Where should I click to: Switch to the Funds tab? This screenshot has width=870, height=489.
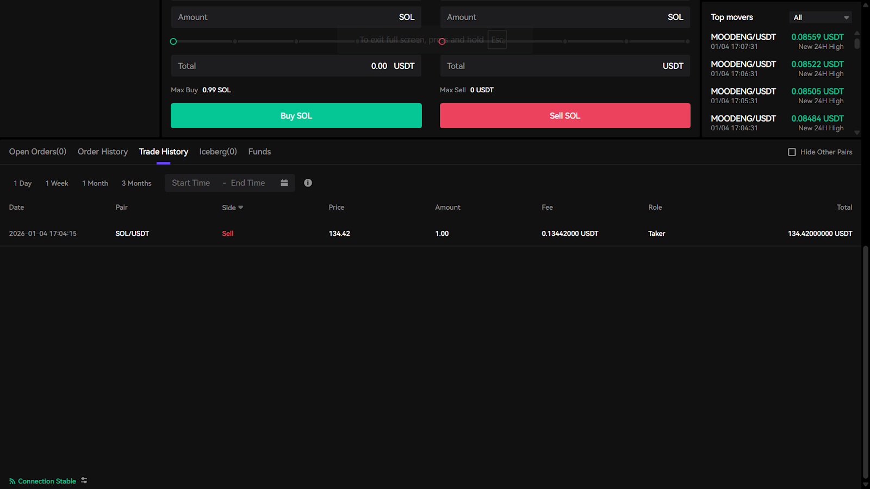(259, 152)
